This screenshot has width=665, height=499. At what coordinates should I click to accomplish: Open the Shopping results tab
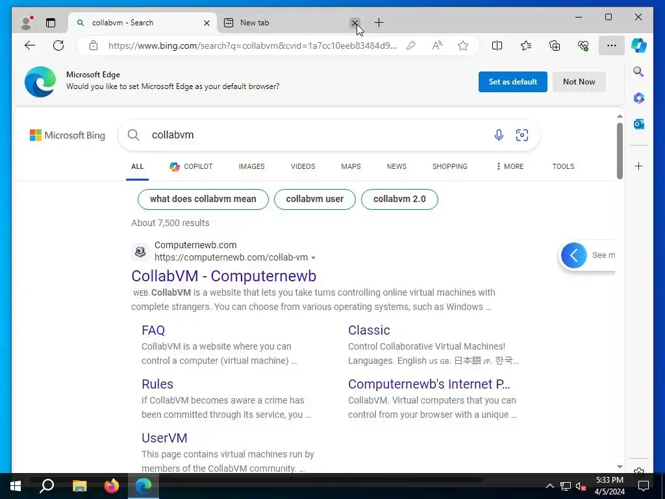(449, 166)
